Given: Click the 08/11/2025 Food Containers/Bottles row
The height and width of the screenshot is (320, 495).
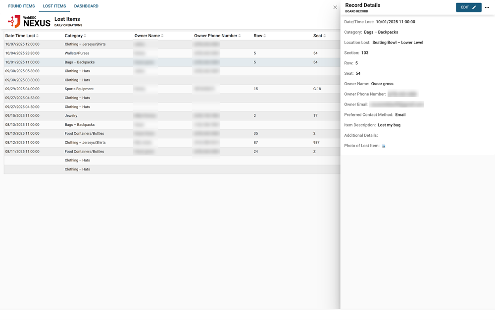Looking at the screenshot, I should [x=84, y=152].
